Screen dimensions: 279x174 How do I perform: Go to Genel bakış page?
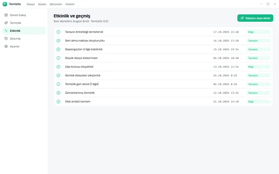click(24, 15)
